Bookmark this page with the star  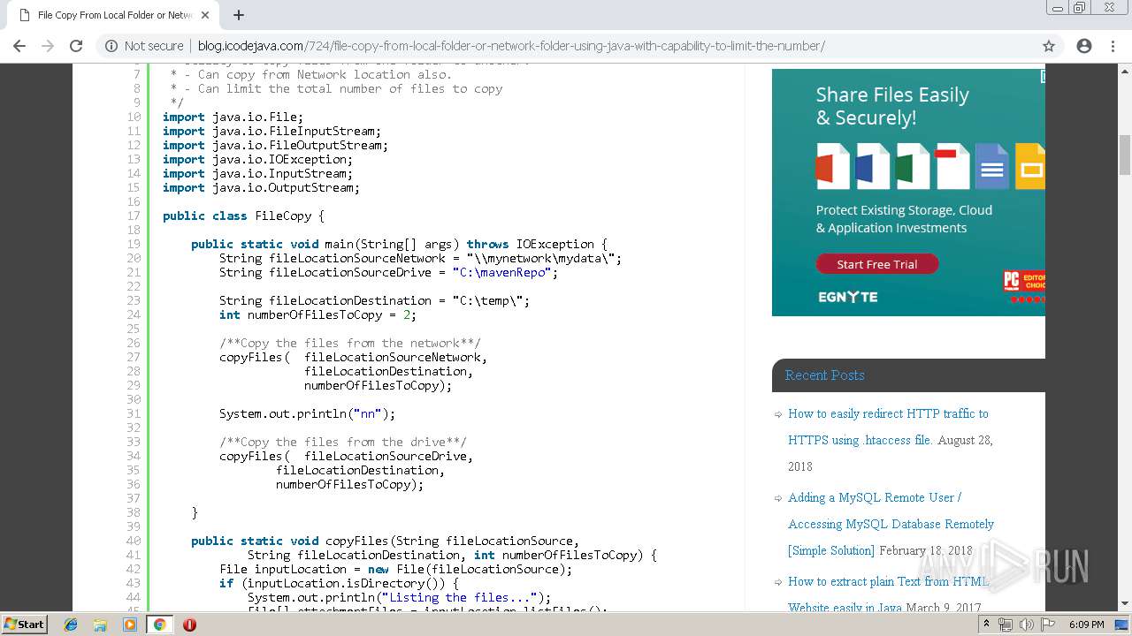[1049, 46]
